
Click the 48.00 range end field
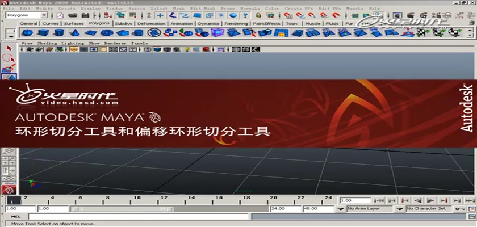319,209
